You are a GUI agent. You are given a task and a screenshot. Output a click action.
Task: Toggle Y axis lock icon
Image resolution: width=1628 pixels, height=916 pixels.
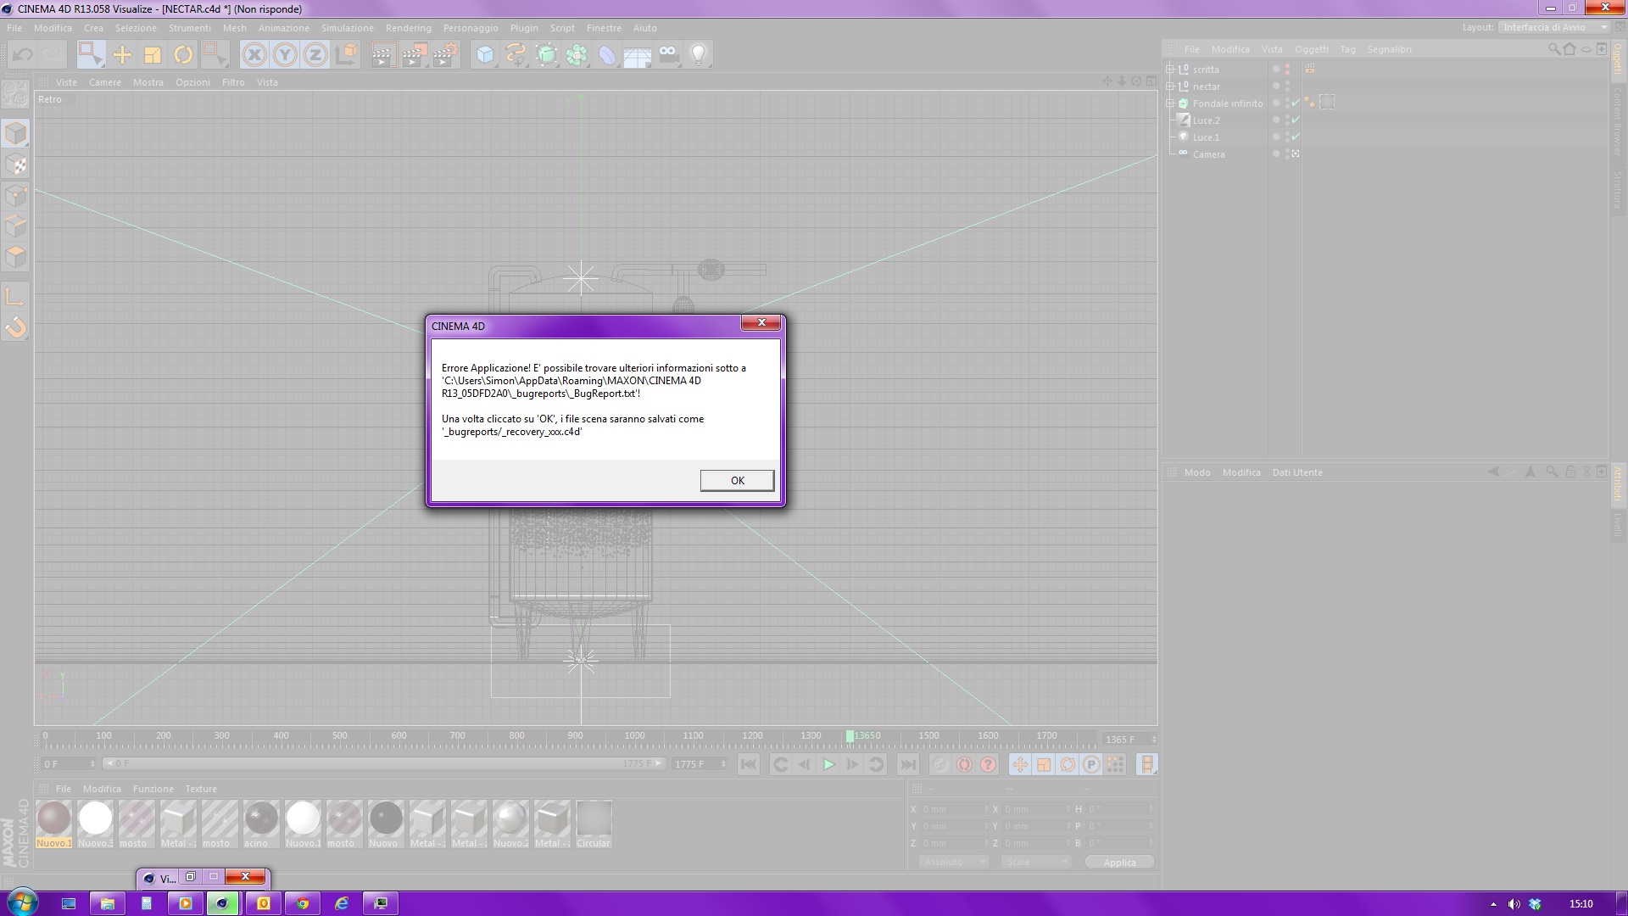pos(285,55)
